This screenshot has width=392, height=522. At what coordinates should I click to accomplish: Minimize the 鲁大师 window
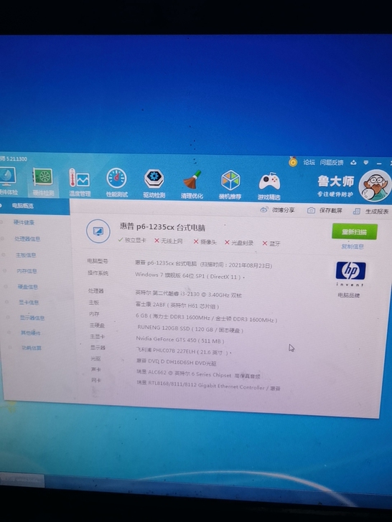[x=379, y=163]
